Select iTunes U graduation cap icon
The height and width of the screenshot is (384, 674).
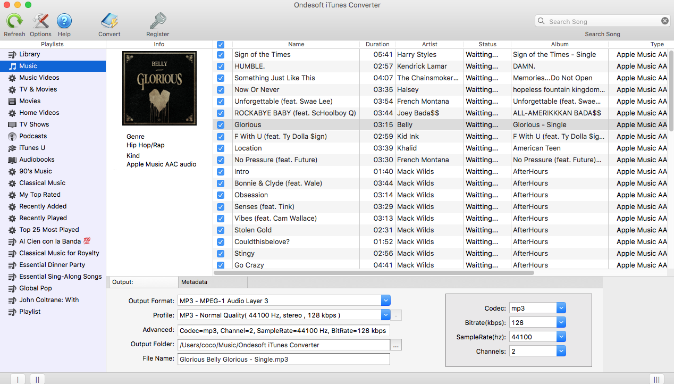[x=12, y=148]
